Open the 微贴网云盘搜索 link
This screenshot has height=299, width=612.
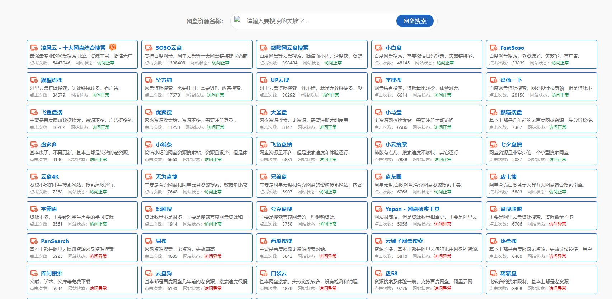coord(289,48)
